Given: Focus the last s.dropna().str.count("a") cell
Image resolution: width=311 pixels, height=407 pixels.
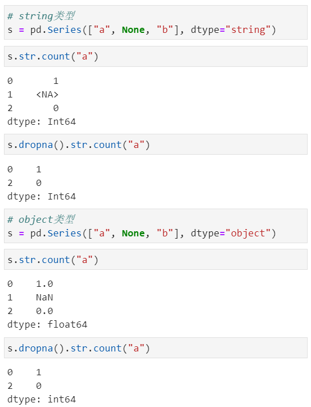Looking at the screenshot, I should pyautogui.click(x=156, y=348).
